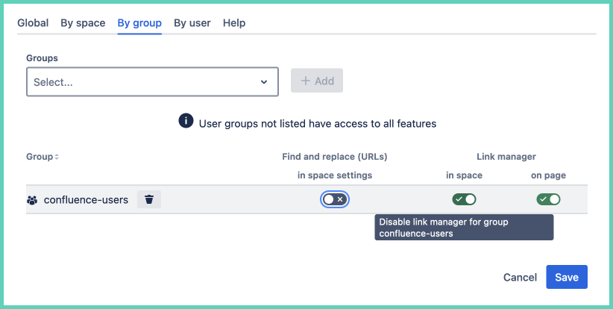Click the info icon next to user groups notice

coord(186,122)
